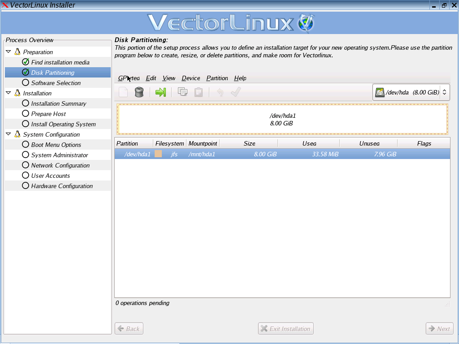Click the Apply operations checkmark icon

[236, 92]
